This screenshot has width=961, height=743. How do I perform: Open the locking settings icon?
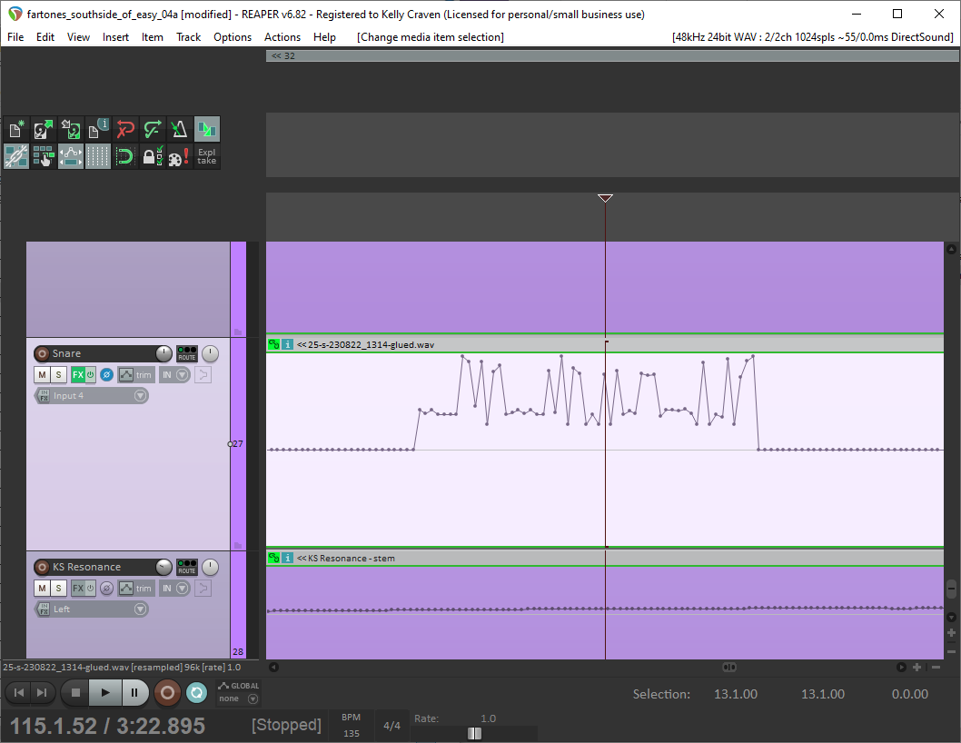pos(152,156)
